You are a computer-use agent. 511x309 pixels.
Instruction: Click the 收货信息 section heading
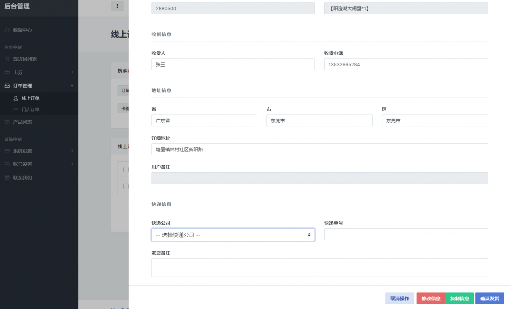click(161, 34)
